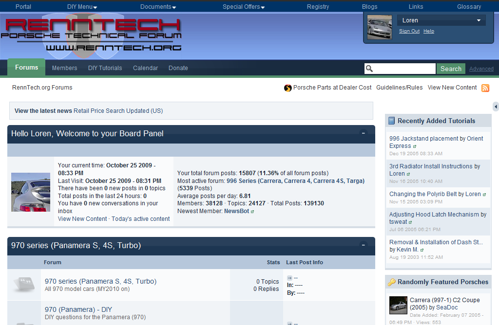
Task: Click the profile photo in Board Panel
Action: click(31, 192)
